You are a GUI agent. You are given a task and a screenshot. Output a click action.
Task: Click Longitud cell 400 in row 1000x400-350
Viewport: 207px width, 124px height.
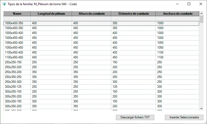point(51,23)
